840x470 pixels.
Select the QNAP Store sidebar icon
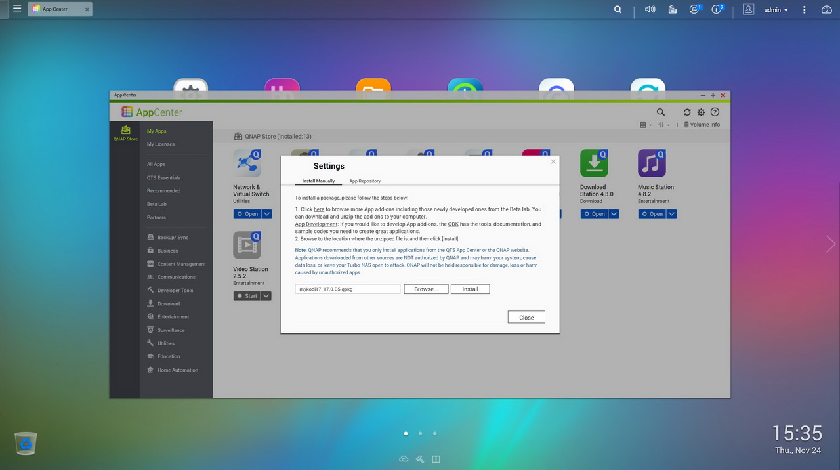click(x=125, y=133)
